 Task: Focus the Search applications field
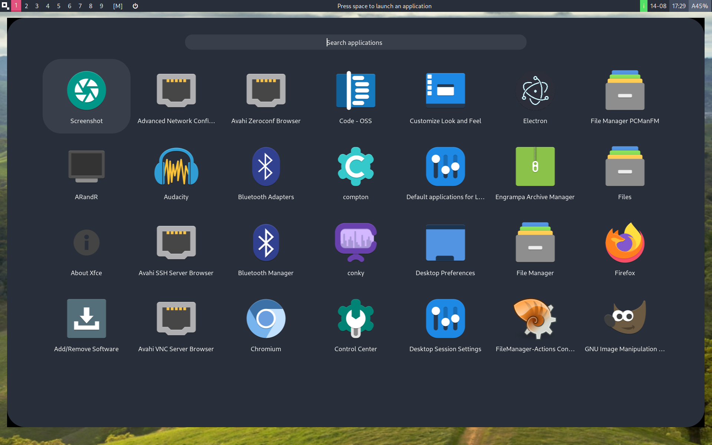click(356, 42)
